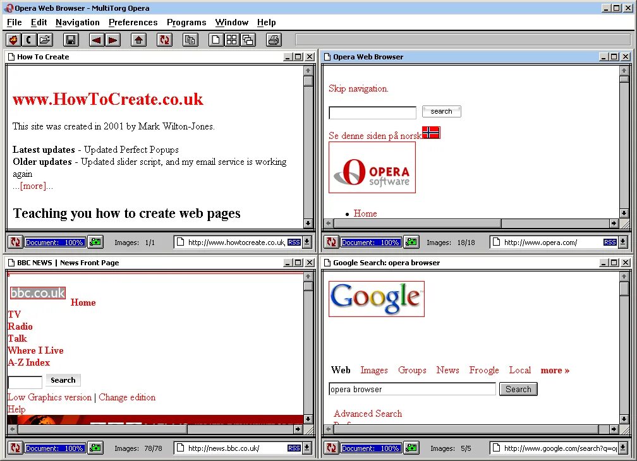Open the Programs menu
The width and height of the screenshot is (637, 461).
(x=186, y=22)
